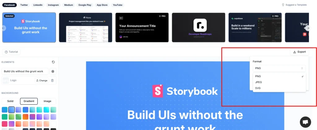Go to previous templates with left arrow
Image resolution: width=317 pixels, height=130 pixels.
tap(3, 28)
